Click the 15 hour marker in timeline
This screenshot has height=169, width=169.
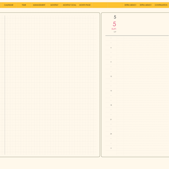[111, 91]
